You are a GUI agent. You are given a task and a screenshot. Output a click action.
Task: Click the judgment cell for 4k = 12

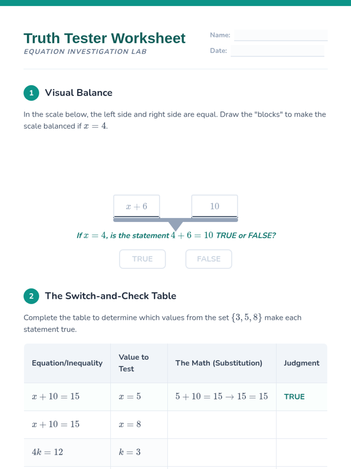pyautogui.click(x=302, y=452)
